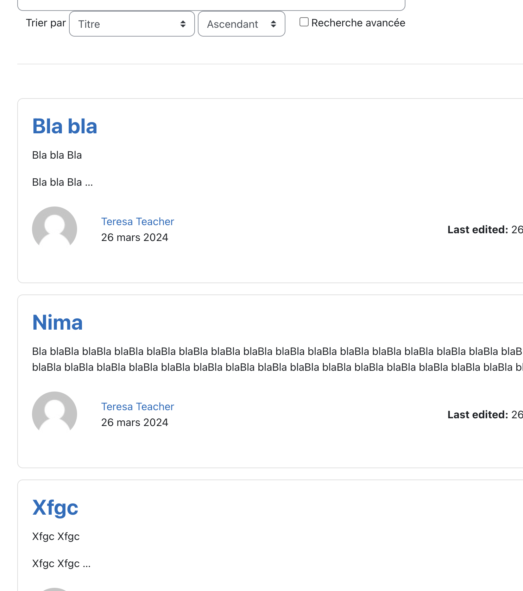Open the Nima entry title

[57, 322]
